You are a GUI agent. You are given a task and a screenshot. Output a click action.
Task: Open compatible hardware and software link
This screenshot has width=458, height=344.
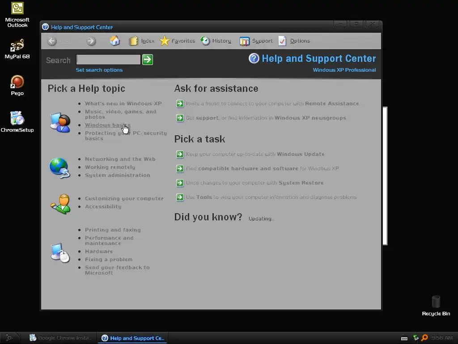(262, 168)
